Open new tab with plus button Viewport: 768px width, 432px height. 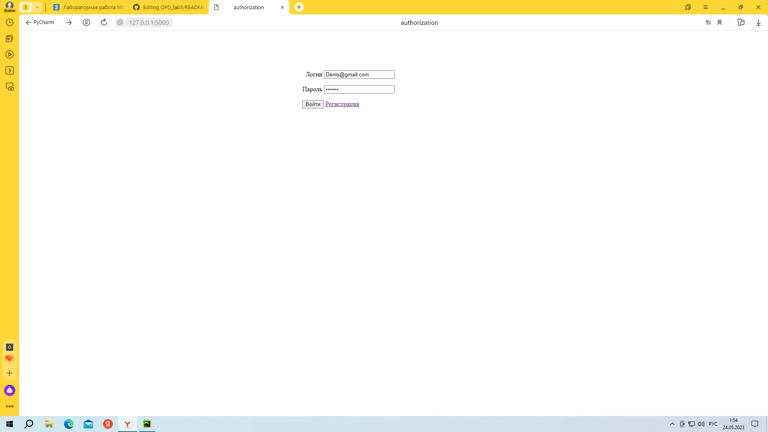299,7
